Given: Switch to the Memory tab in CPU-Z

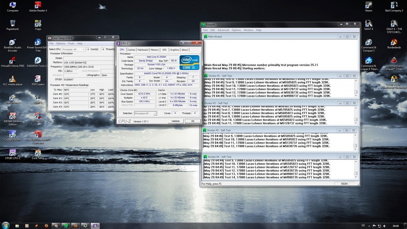Looking at the screenshot, I should 155,50.
